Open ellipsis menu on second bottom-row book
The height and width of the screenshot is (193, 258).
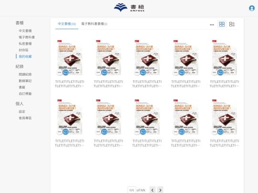[x=98, y=132]
